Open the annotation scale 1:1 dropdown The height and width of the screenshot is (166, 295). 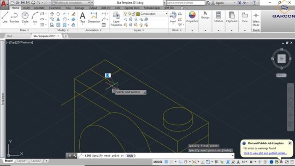(244, 162)
